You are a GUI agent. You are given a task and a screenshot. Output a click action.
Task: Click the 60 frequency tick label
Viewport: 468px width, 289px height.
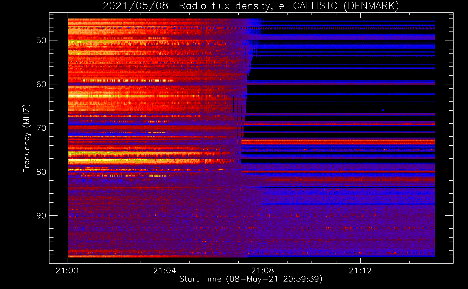point(41,84)
